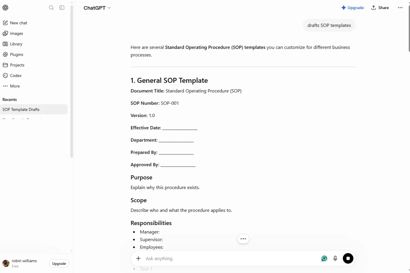Viewport: 410px width, 273px height.
Task: Click the Grammarly icon in composer
Action: click(324, 258)
